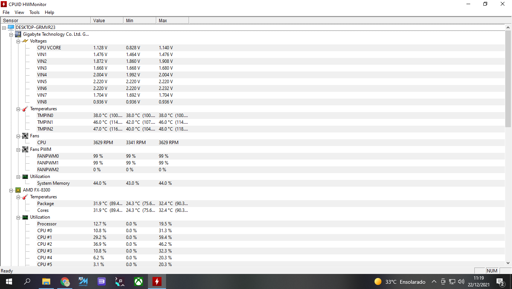Image resolution: width=512 pixels, height=289 pixels.
Task: Click the 1.128 V value for CPU VCORE
Action: click(100, 48)
